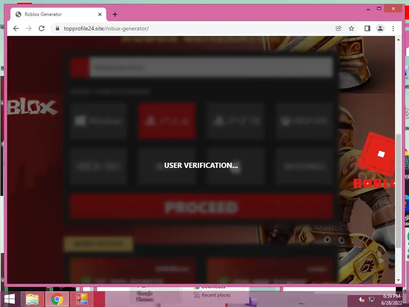Click the blurred red PROCEED button
Viewport: 409px width, 307px height.
coord(201,207)
